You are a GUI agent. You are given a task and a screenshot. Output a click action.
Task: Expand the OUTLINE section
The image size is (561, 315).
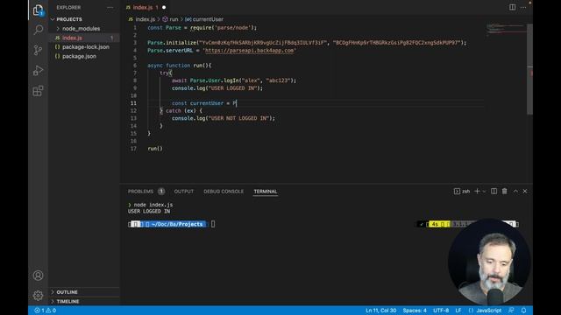67,292
